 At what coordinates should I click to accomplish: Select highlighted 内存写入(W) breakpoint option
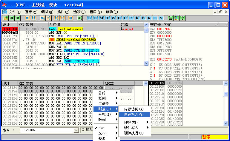[134, 114]
